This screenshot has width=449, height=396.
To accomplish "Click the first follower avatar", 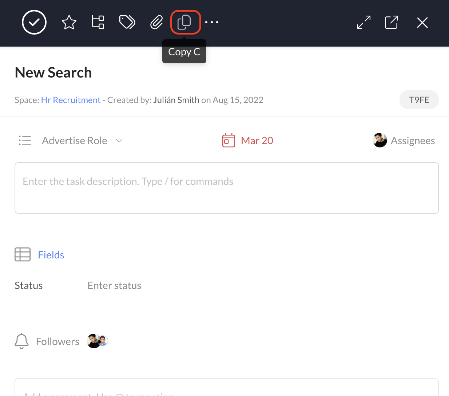I will tap(94, 341).
